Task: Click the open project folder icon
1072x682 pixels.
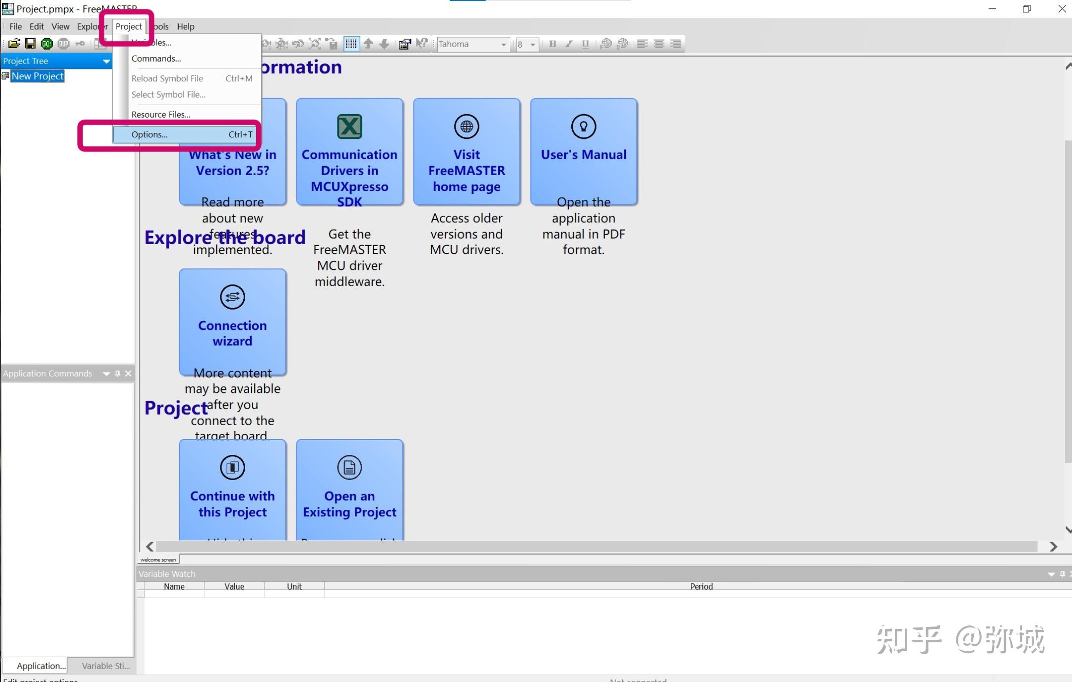Action: [x=14, y=44]
